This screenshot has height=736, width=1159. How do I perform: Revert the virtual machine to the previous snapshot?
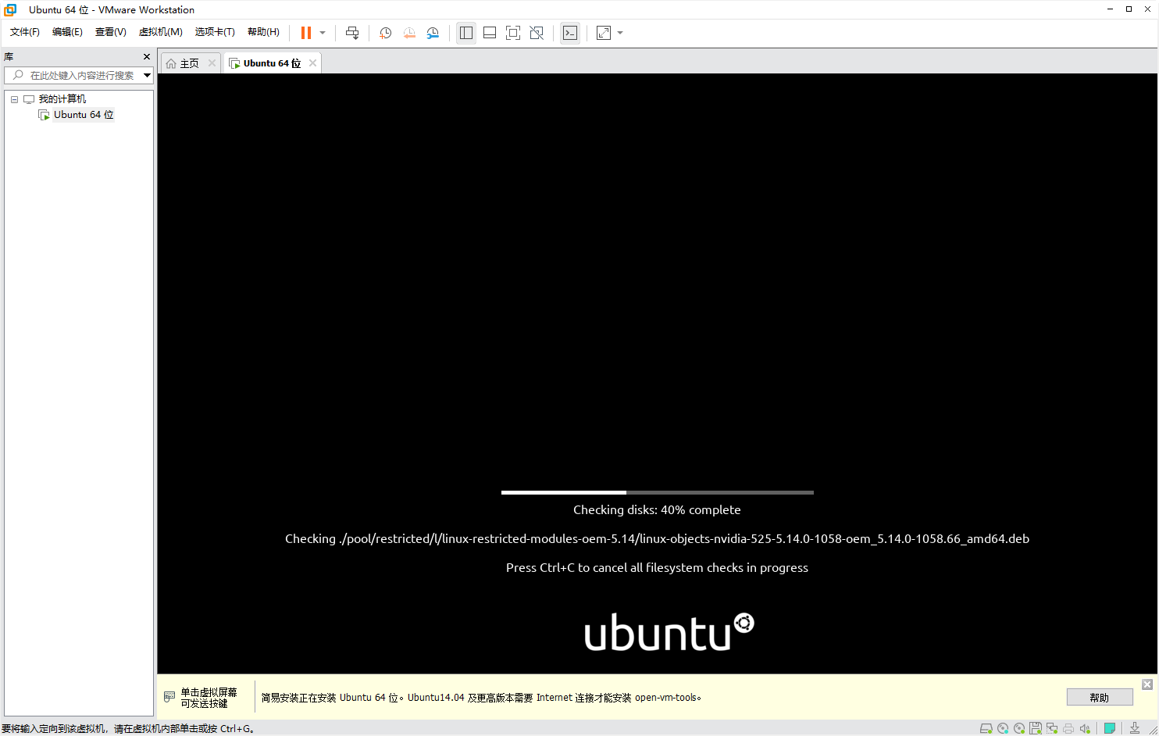[409, 33]
